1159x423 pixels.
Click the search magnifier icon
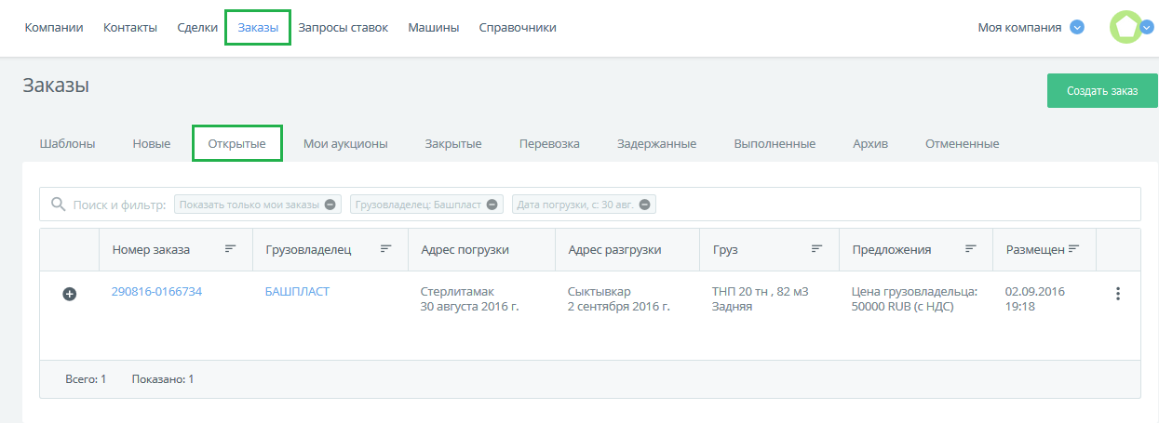(x=58, y=204)
